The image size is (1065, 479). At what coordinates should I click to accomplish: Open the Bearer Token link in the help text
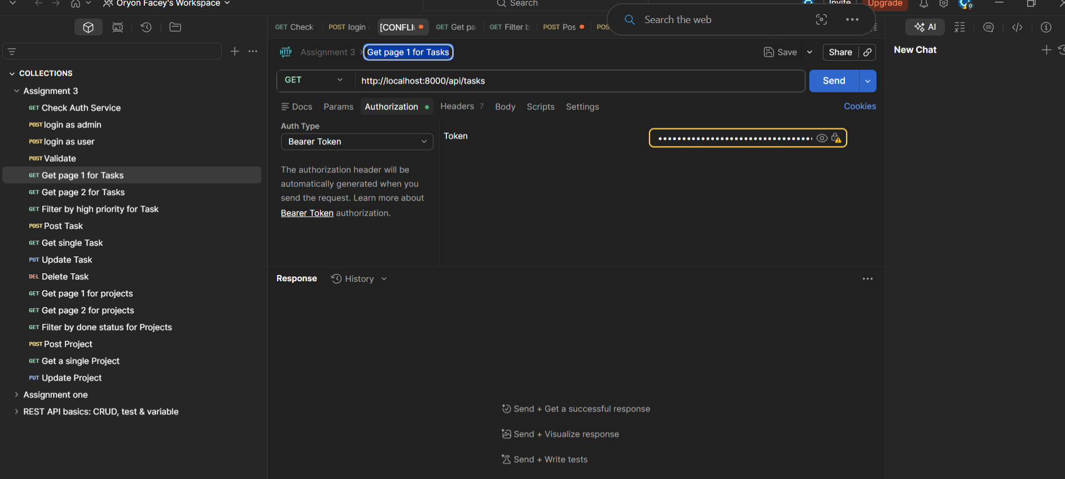click(307, 213)
